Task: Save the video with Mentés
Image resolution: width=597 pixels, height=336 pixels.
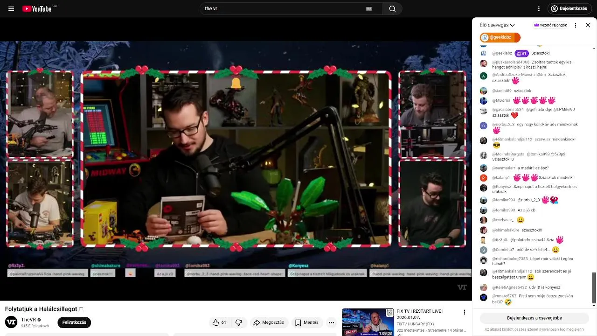Action: tap(307, 322)
